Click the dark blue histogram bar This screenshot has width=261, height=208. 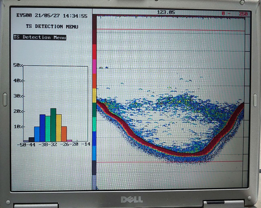click(x=43, y=128)
